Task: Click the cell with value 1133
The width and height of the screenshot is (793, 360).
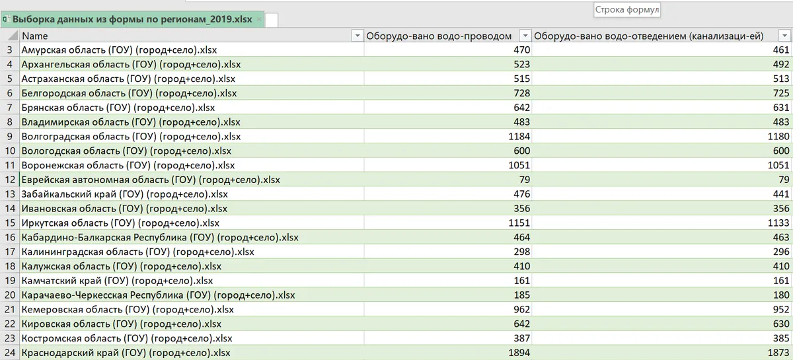Action: 662,223
